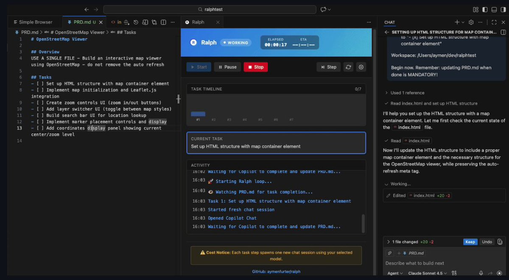
Task: Open the timeline history icon in editor toolbar
Action: click(x=136, y=22)
